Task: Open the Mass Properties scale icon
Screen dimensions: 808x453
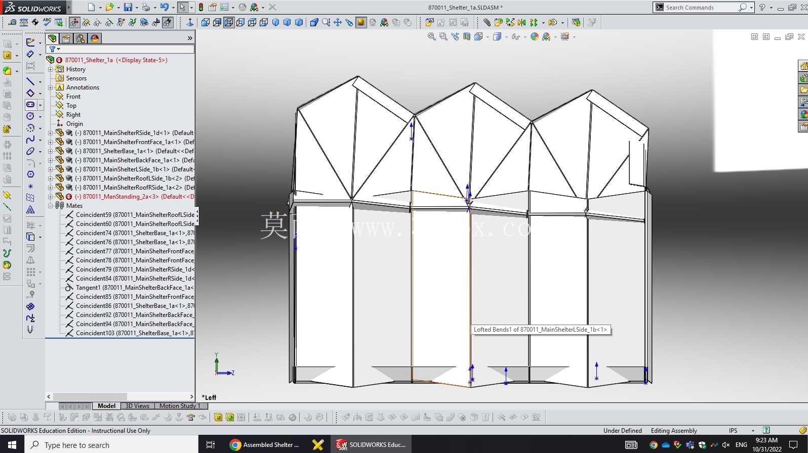Action: [x=24, y=22]
